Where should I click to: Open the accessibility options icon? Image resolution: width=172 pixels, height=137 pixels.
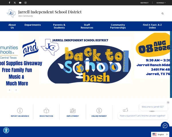[x=6, y=130]
